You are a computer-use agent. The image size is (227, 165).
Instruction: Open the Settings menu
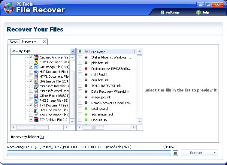(x=170, y=12)
